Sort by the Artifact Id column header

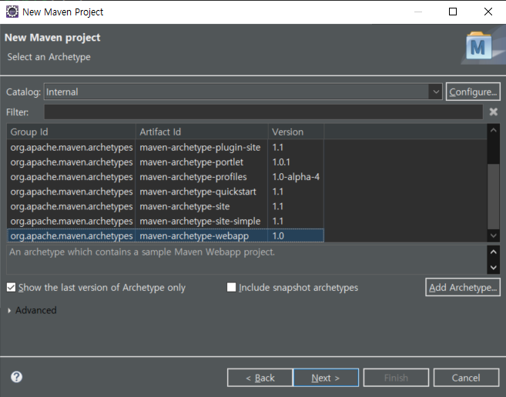[202, 132]
